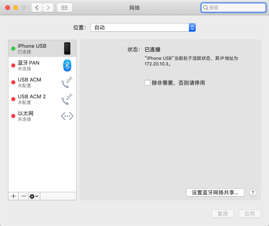
Task: Go forward with the right arrow
Action: tap(48, 8)
